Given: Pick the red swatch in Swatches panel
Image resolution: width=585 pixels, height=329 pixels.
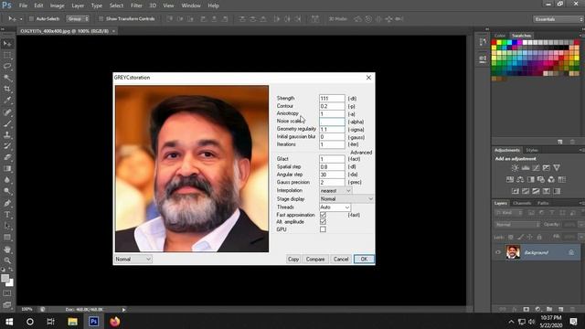Looking at the screenshot, I should 494,43.
